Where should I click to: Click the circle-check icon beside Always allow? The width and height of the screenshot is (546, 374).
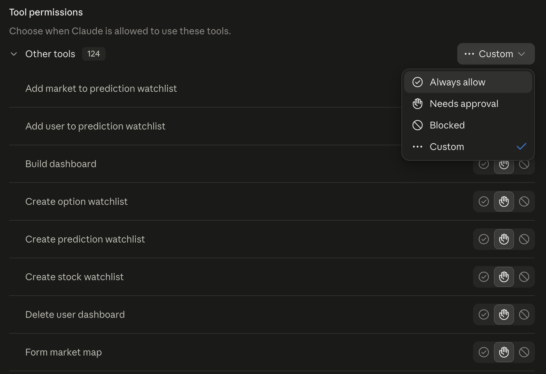pyautogui.click(x=417, y=82)
